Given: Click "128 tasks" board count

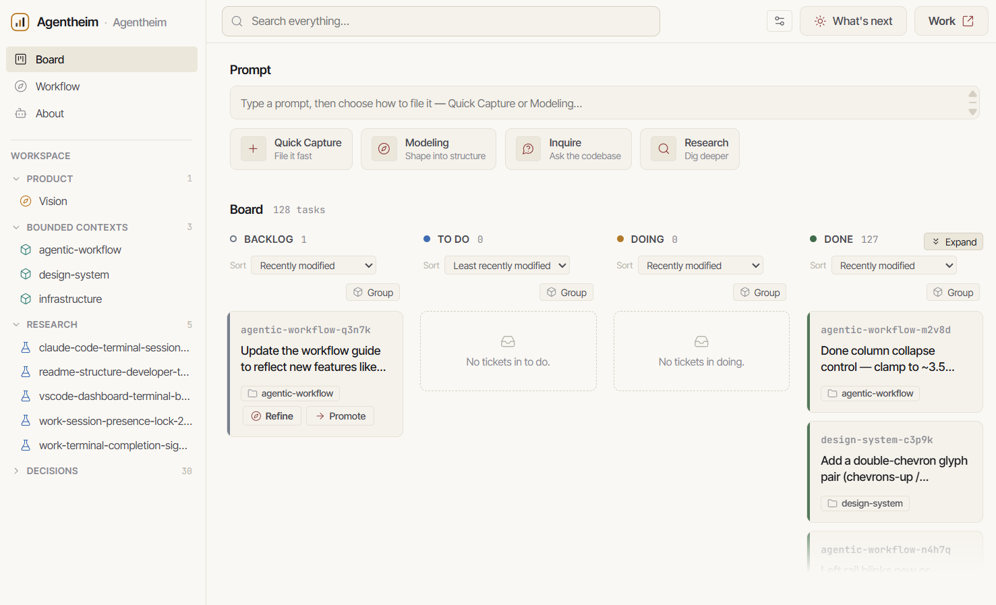Looking at the screenshot, I should tap(299, 210).
